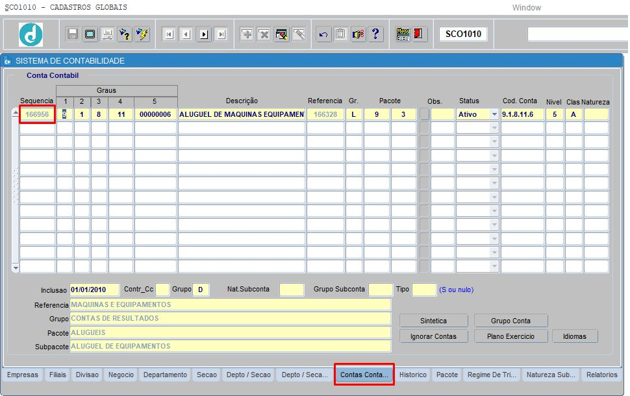Click the Print toolbar icon
Image resolution: width=630 pixels, height=396 pixels.
point(107,34)
